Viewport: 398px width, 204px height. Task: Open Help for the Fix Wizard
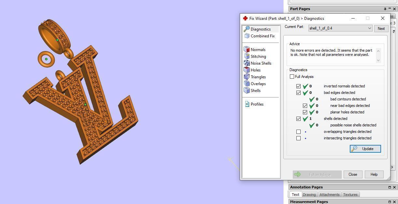click(x=374, y=174)
